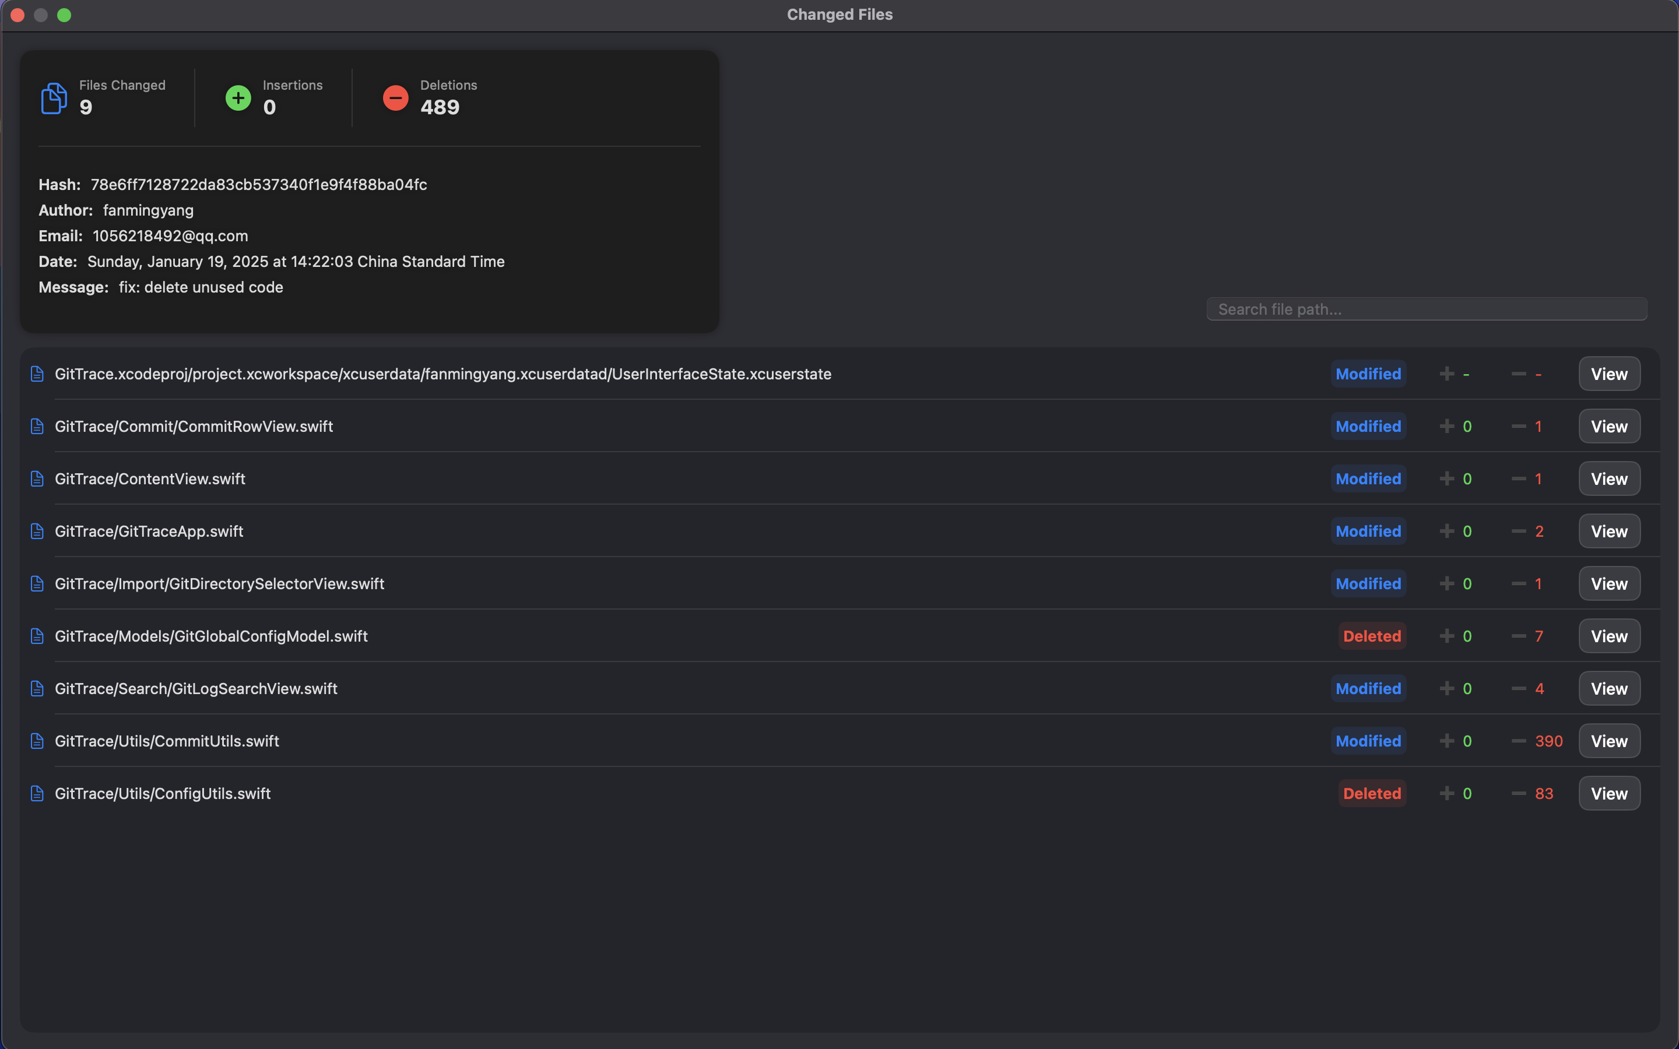The image size is (1679, 1049).
Task: Open View for GitDirectorySelectorView.swift
Action: (1609, 584)
